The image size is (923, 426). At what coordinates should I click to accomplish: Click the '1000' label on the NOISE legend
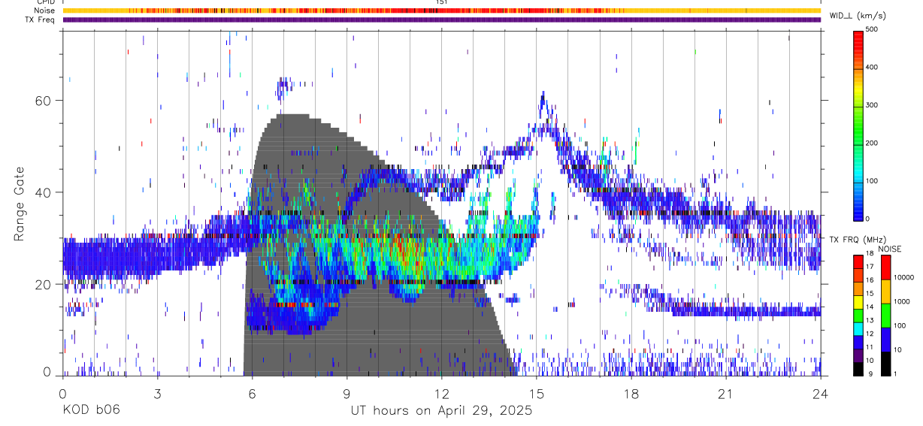point(903,301)
